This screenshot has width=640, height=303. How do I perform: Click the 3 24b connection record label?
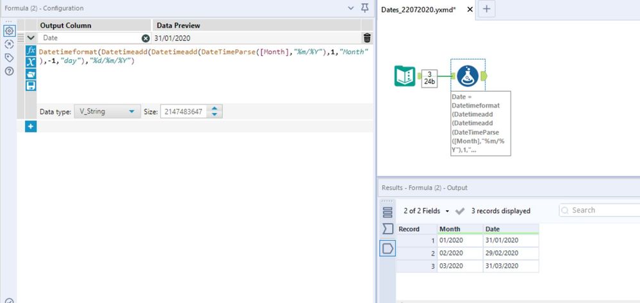point(430,78)
